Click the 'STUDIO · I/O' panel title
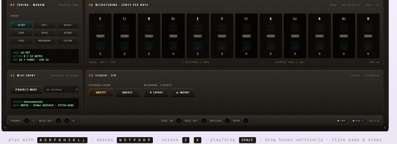Image resolution: width=397 pixels, height=144 pixels. [x=106, y=76]
